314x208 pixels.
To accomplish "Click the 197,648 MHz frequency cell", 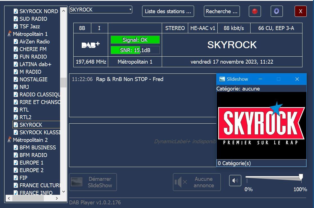I will 91,62.
